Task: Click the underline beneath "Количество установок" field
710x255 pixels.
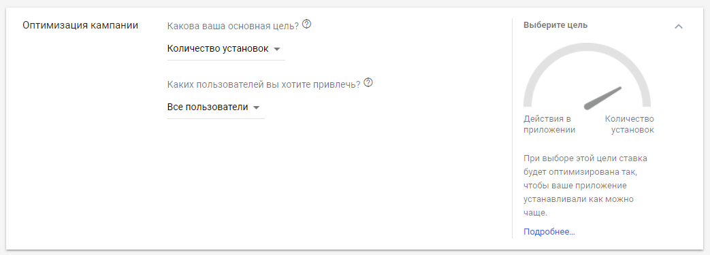Action: [226, 60]
